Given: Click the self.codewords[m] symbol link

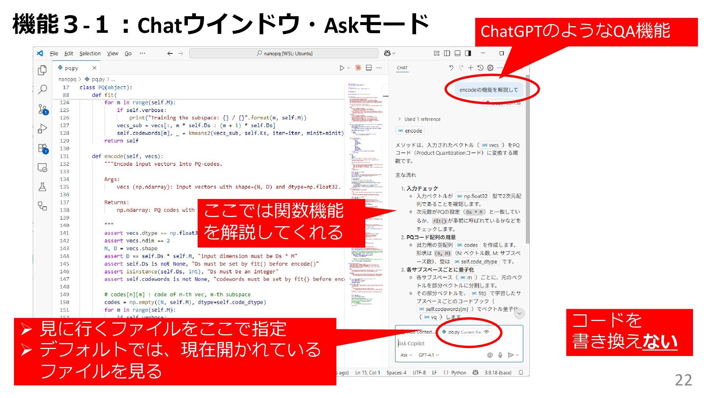Looking at the screenshot, I should pos(444,309).
